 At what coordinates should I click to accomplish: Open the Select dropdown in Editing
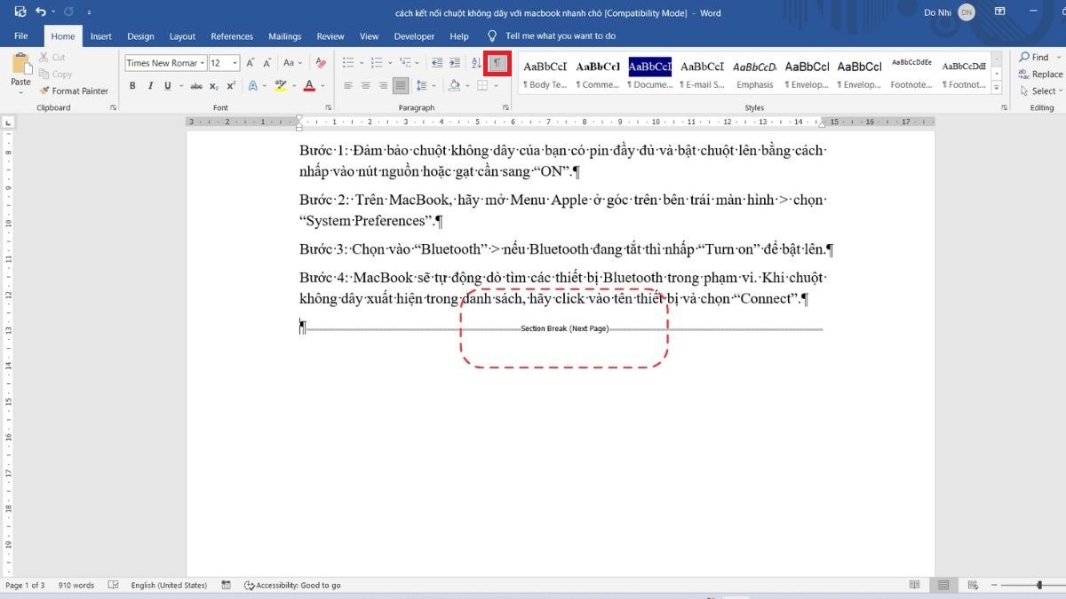[x=1040, y=91]
